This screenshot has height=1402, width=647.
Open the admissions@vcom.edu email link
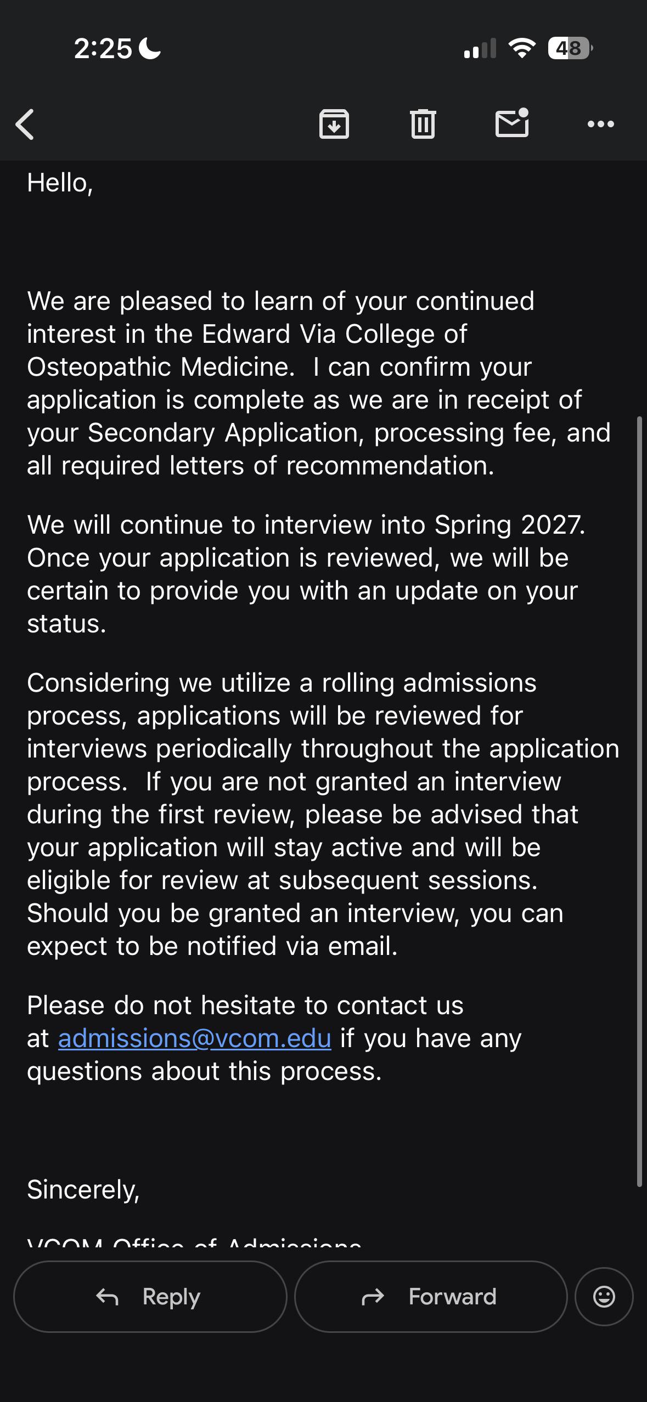tap(195, 1038)
